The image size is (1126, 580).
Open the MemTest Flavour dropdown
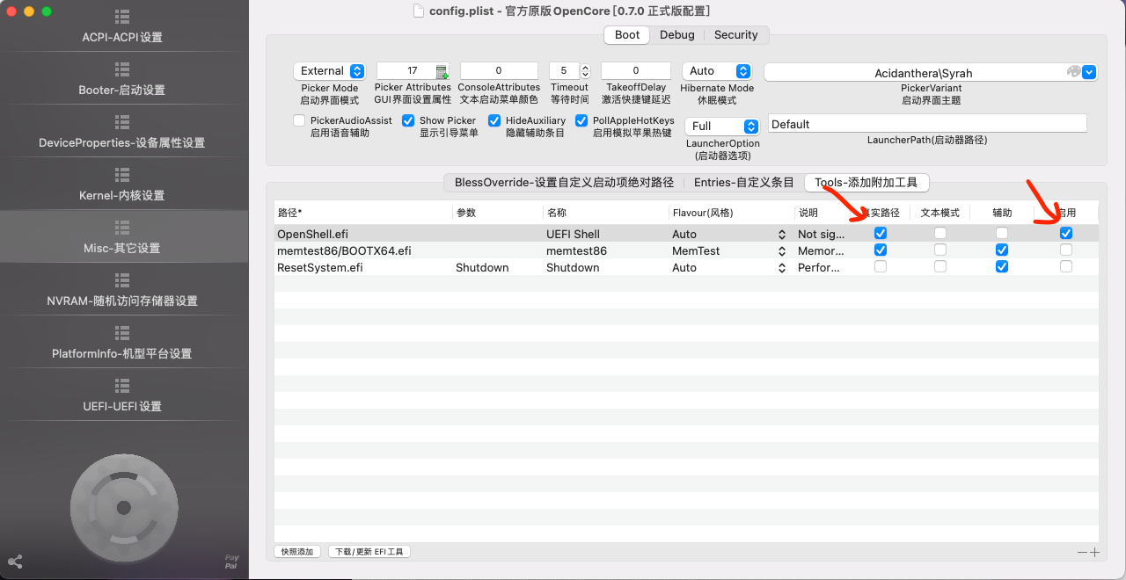click(781, 251)
